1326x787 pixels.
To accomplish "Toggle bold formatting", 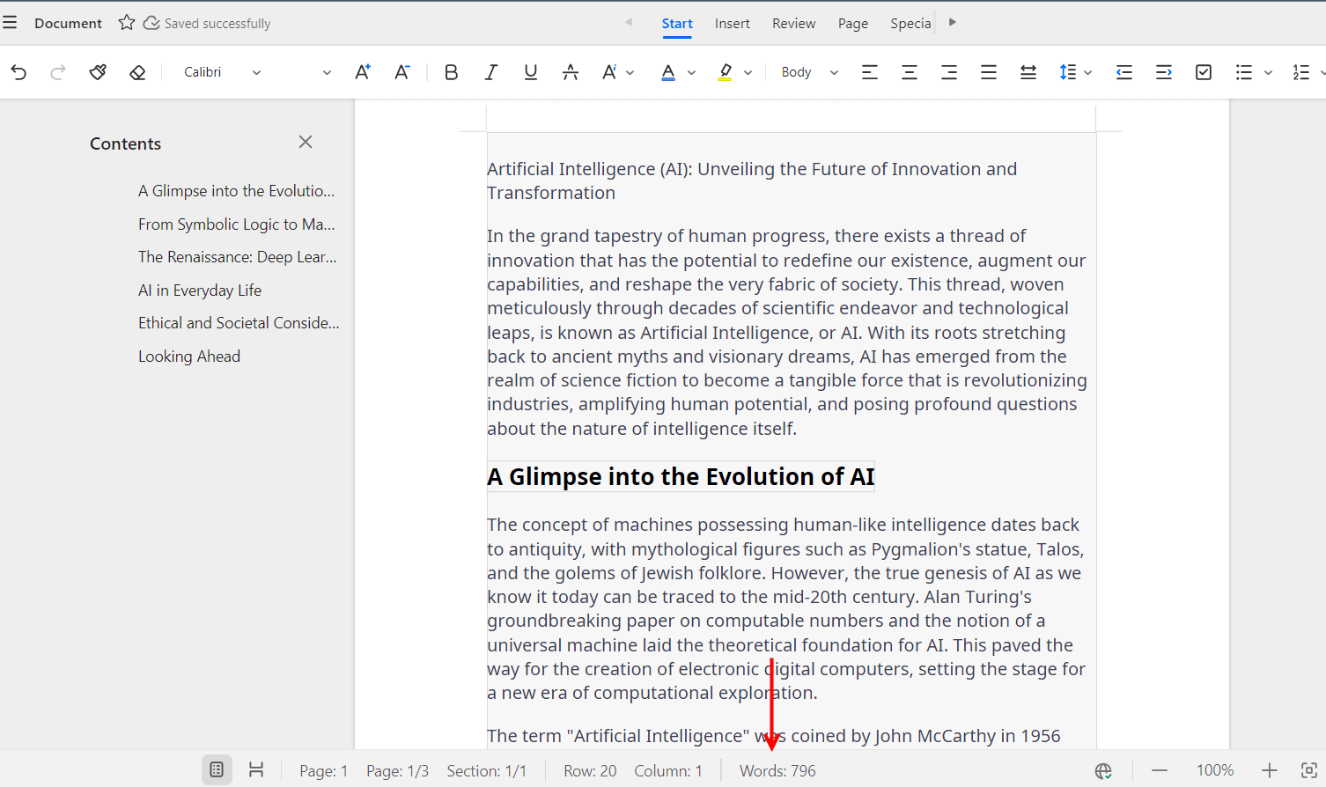I will pos(451,72).
